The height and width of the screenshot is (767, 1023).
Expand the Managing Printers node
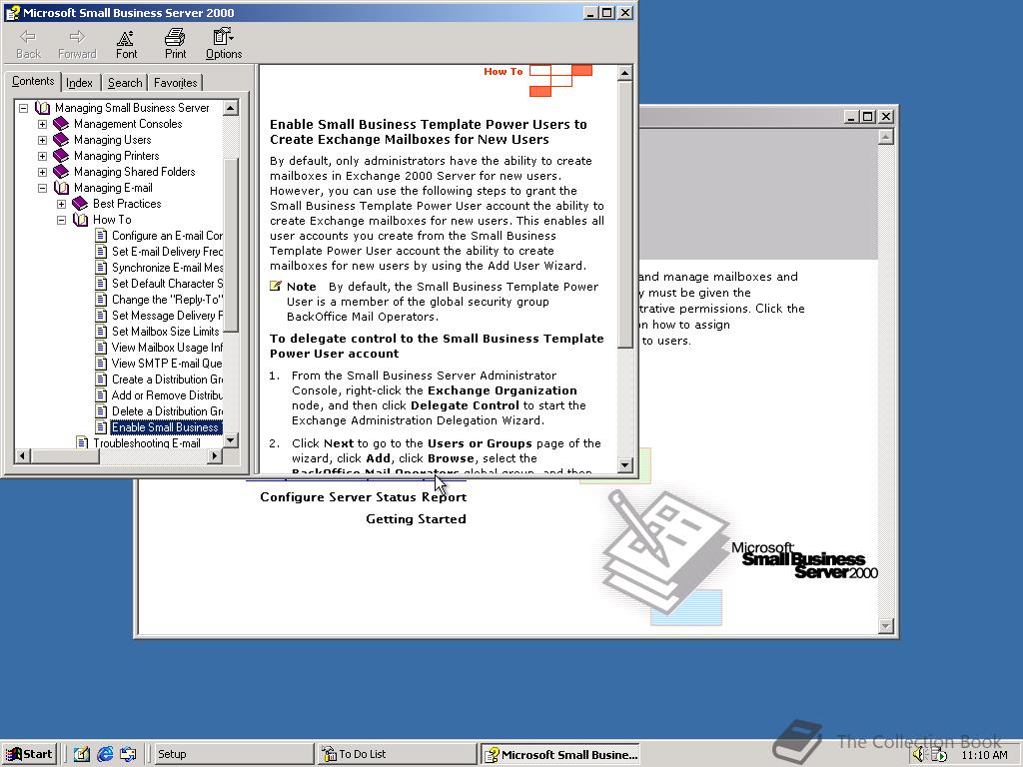point(42,156)
